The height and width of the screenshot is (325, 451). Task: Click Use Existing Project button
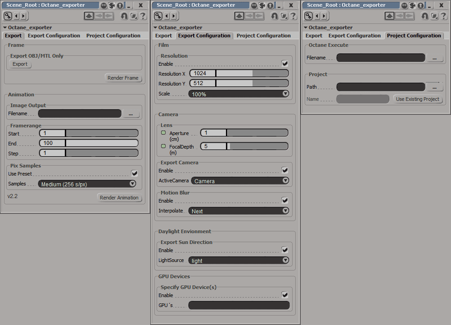(x=418, y=99)
